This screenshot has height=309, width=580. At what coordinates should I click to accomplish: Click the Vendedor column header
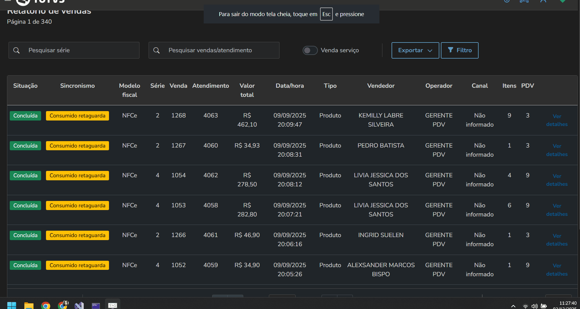point(381,86)
